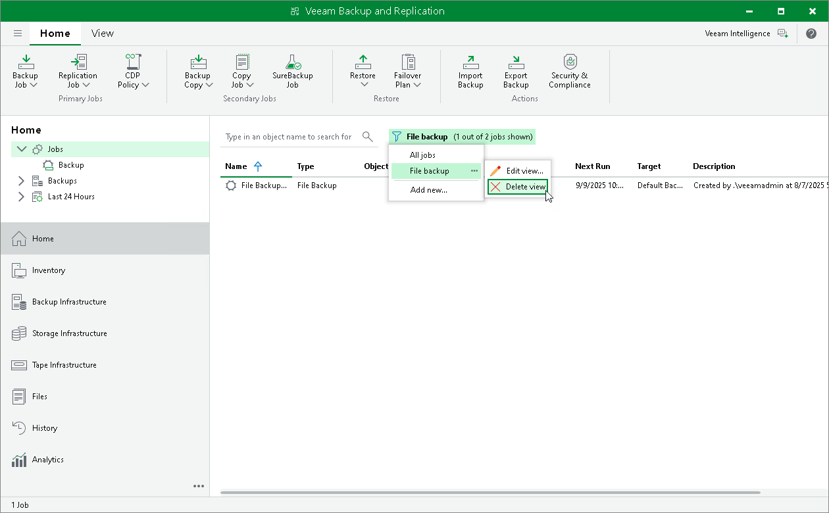Collapse the Jobs tree node
This screenshot has width=829, height=513.
click(x=22, y=149)
